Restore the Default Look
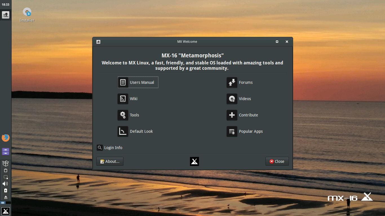Viewport: 385px width, 216px height. tap(135, 131)
